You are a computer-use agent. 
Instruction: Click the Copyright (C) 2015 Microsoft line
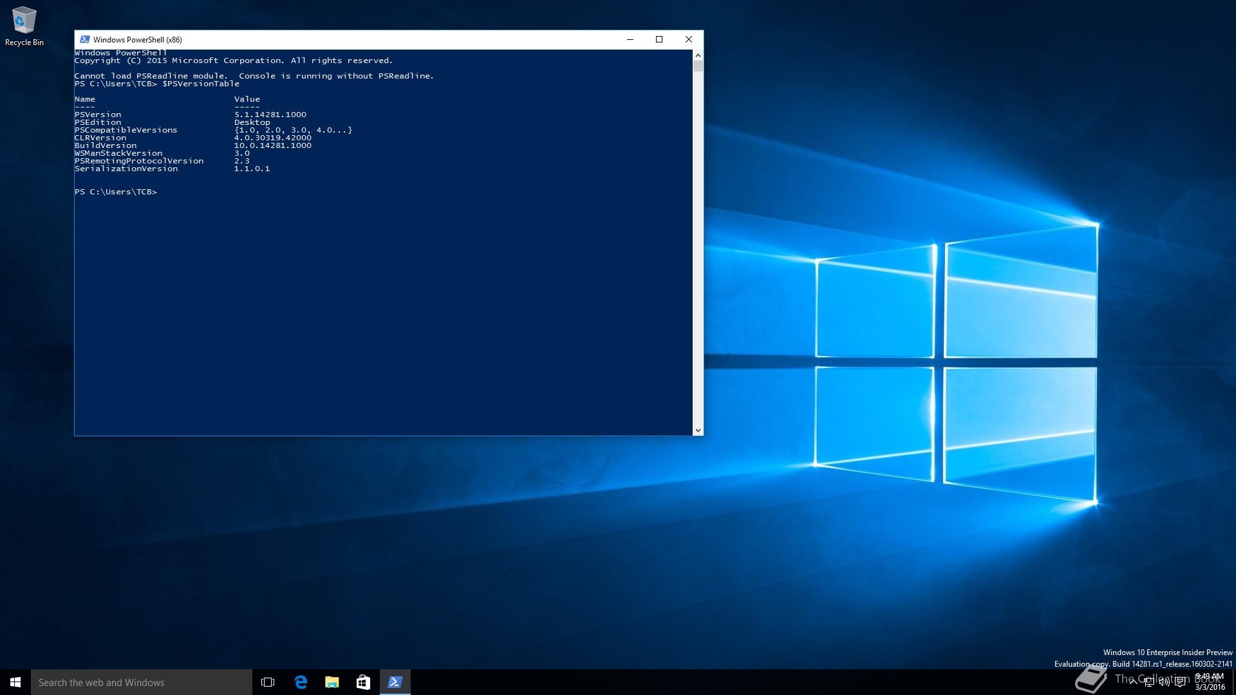(x=234, y=60)
